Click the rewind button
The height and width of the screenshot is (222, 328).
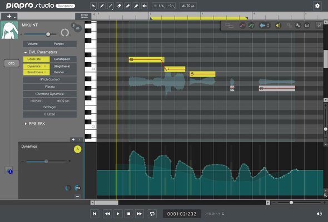[x=107, y=214]
